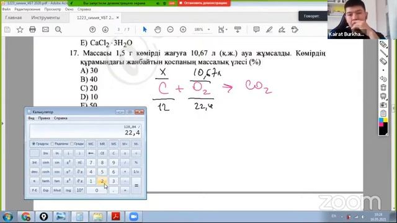397x223 pixels.
Task: Click the CE button in calculator
Action: point(102,153)
